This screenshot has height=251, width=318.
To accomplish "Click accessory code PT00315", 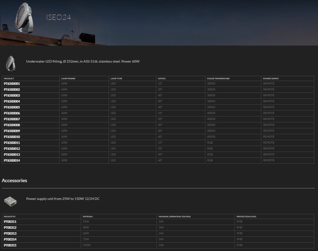I will (10, 245).
